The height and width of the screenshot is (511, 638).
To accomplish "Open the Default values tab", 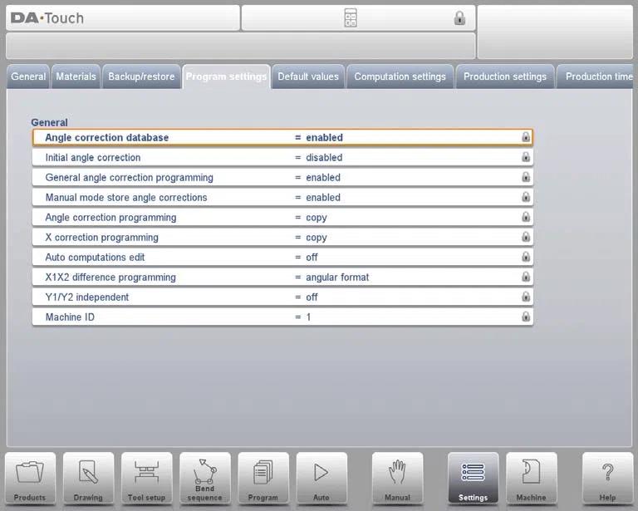I will point(308,76).
